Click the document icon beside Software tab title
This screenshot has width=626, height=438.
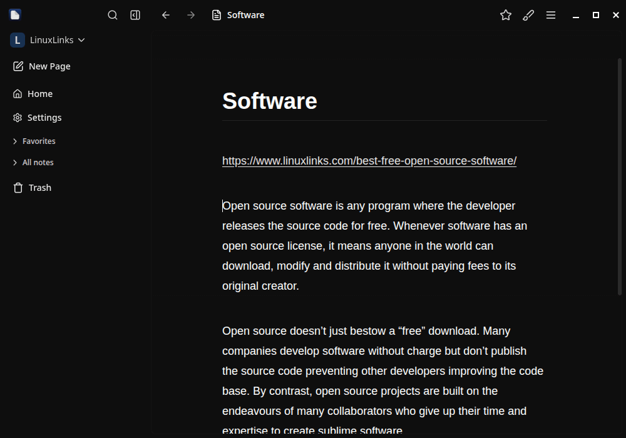coord(217,15)
